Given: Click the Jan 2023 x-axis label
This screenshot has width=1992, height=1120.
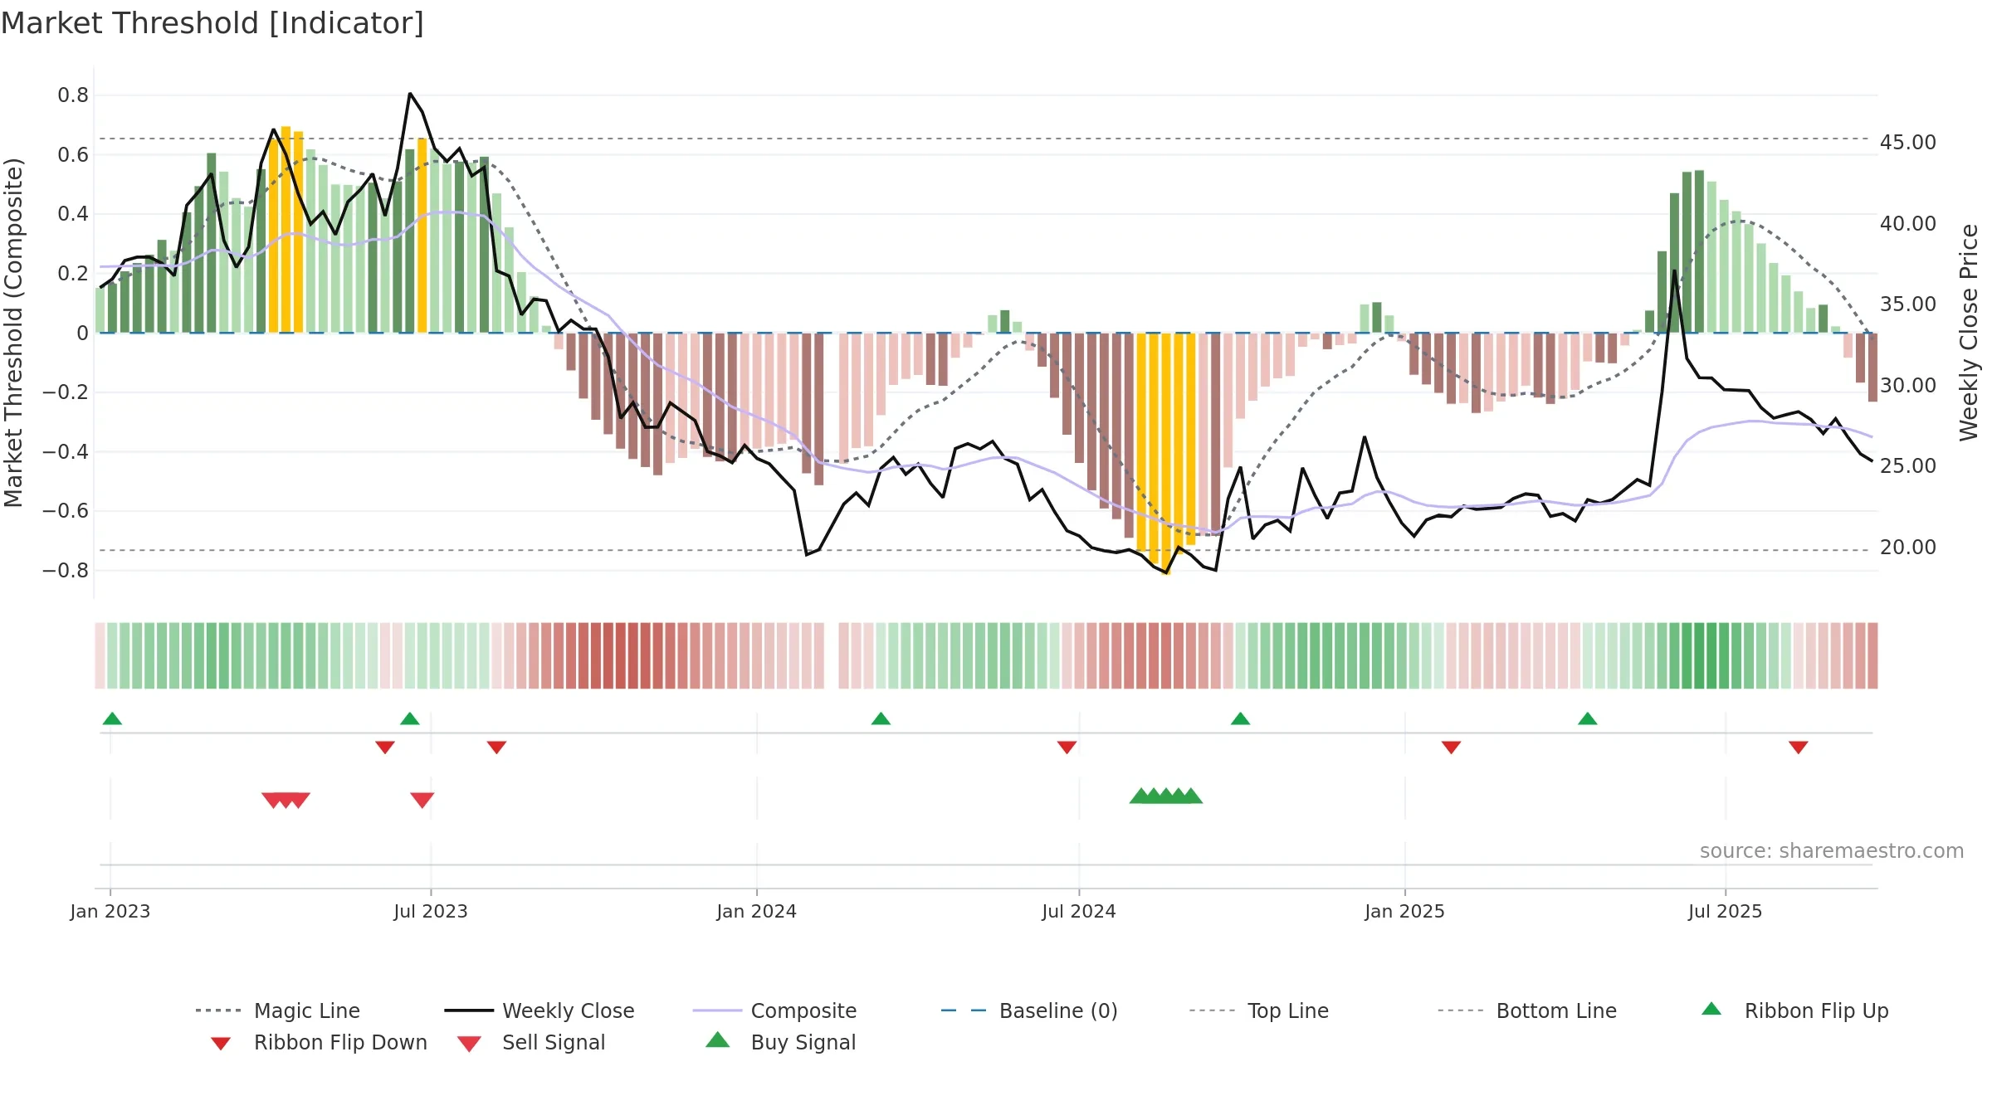Looking at the screenshot, I should 110,912.
